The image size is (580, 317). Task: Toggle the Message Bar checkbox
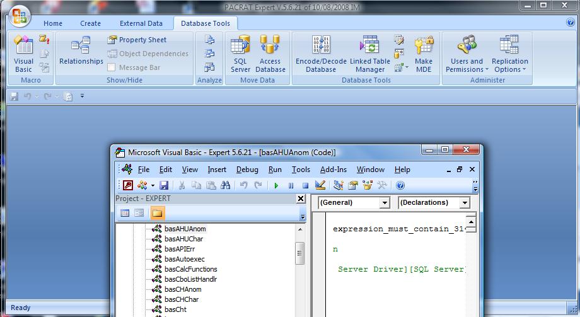coord(111,67)
